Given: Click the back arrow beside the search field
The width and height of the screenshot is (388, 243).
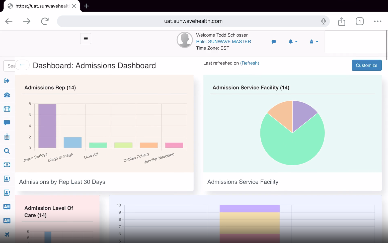Looking at the screenshot, I should (x=22, y=65).
